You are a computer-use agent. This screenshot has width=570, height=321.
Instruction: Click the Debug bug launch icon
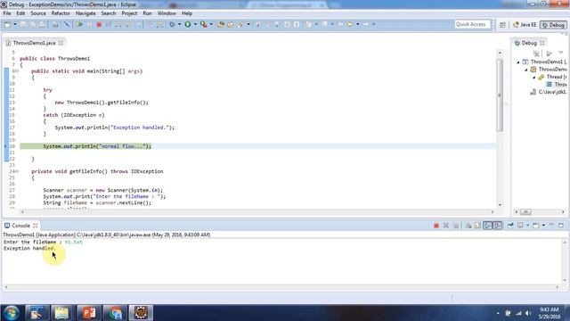click(x=172, y=24)
